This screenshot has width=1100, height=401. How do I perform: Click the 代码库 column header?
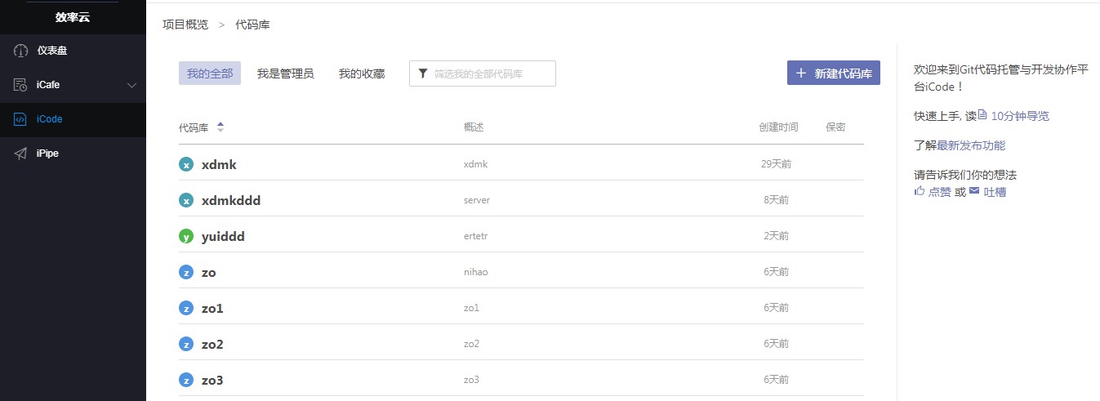pos(194,127)
